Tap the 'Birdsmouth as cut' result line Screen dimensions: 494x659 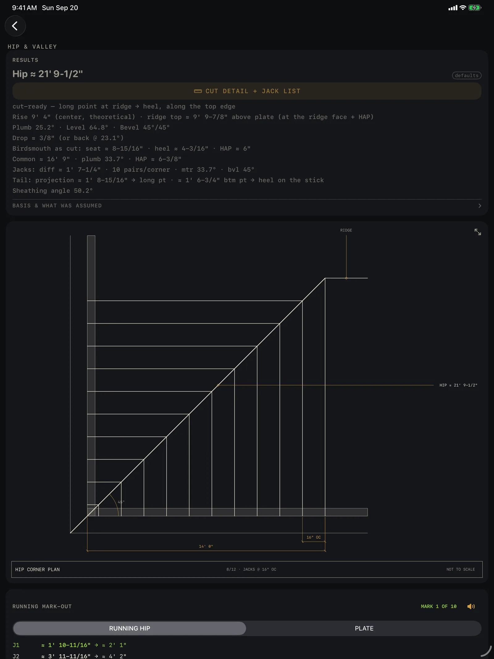tap(132, 149)
